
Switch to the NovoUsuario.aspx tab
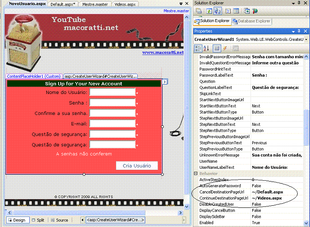(x=28, y=4)
